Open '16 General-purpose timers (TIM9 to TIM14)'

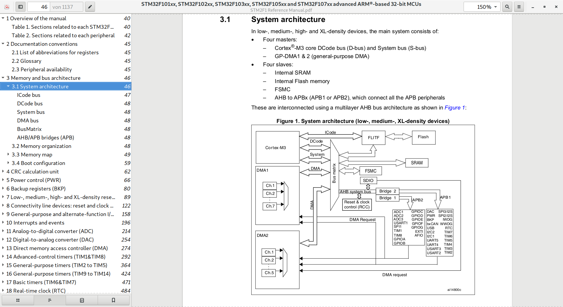pyautogui.click(x=66, y=274)
